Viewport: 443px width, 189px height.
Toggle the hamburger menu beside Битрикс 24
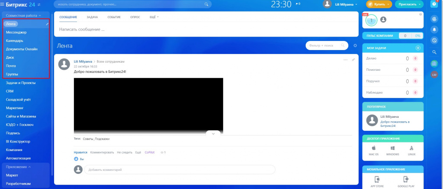click(2, 4)
